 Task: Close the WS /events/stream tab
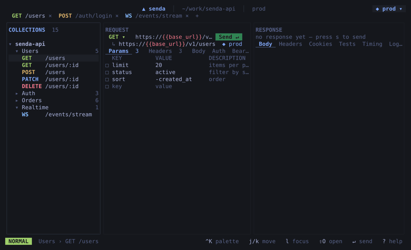click(x=187, y=16)
